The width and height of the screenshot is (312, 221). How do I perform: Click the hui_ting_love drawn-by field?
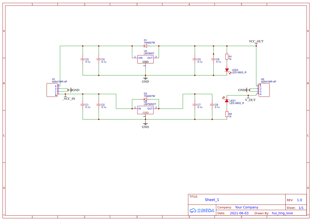[x=282, y=213]
